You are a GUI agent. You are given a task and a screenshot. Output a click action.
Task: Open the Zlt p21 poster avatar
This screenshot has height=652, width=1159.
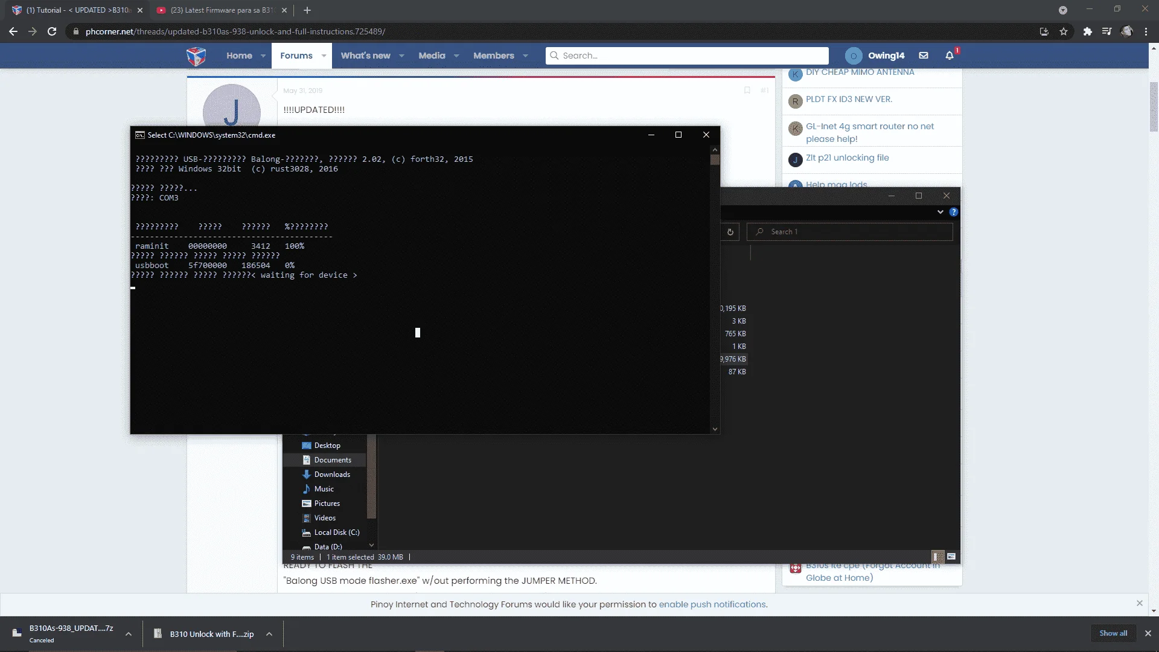795,160
